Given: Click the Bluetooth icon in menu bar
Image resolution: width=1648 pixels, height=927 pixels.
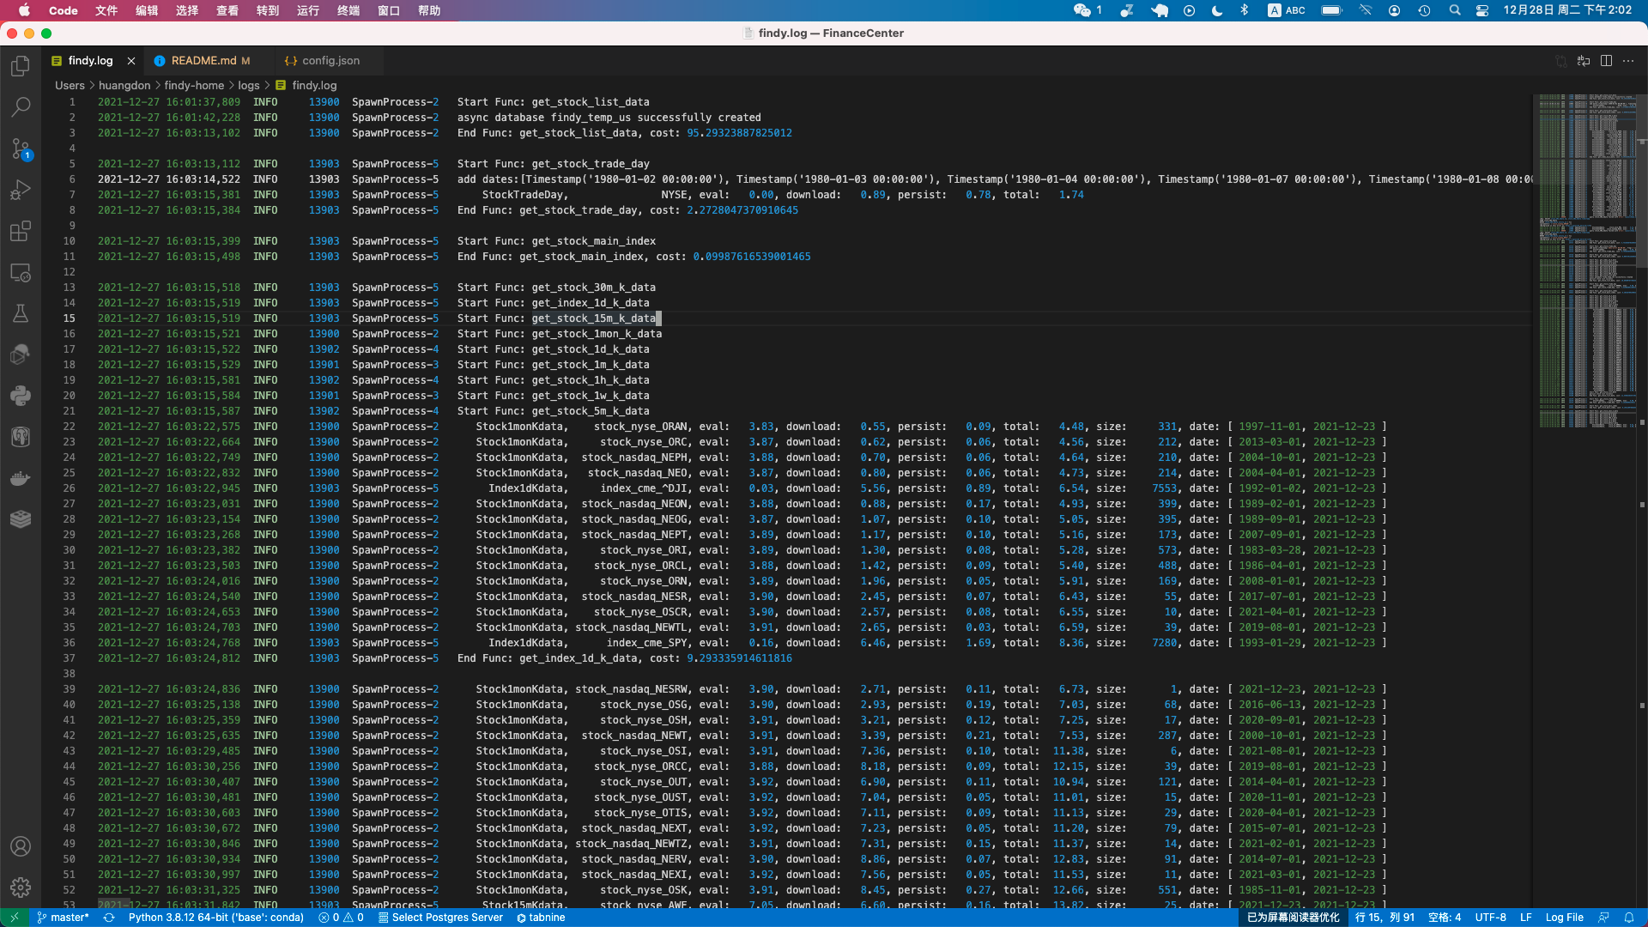Looking at the screenshot, I should tap(1245, 10).
